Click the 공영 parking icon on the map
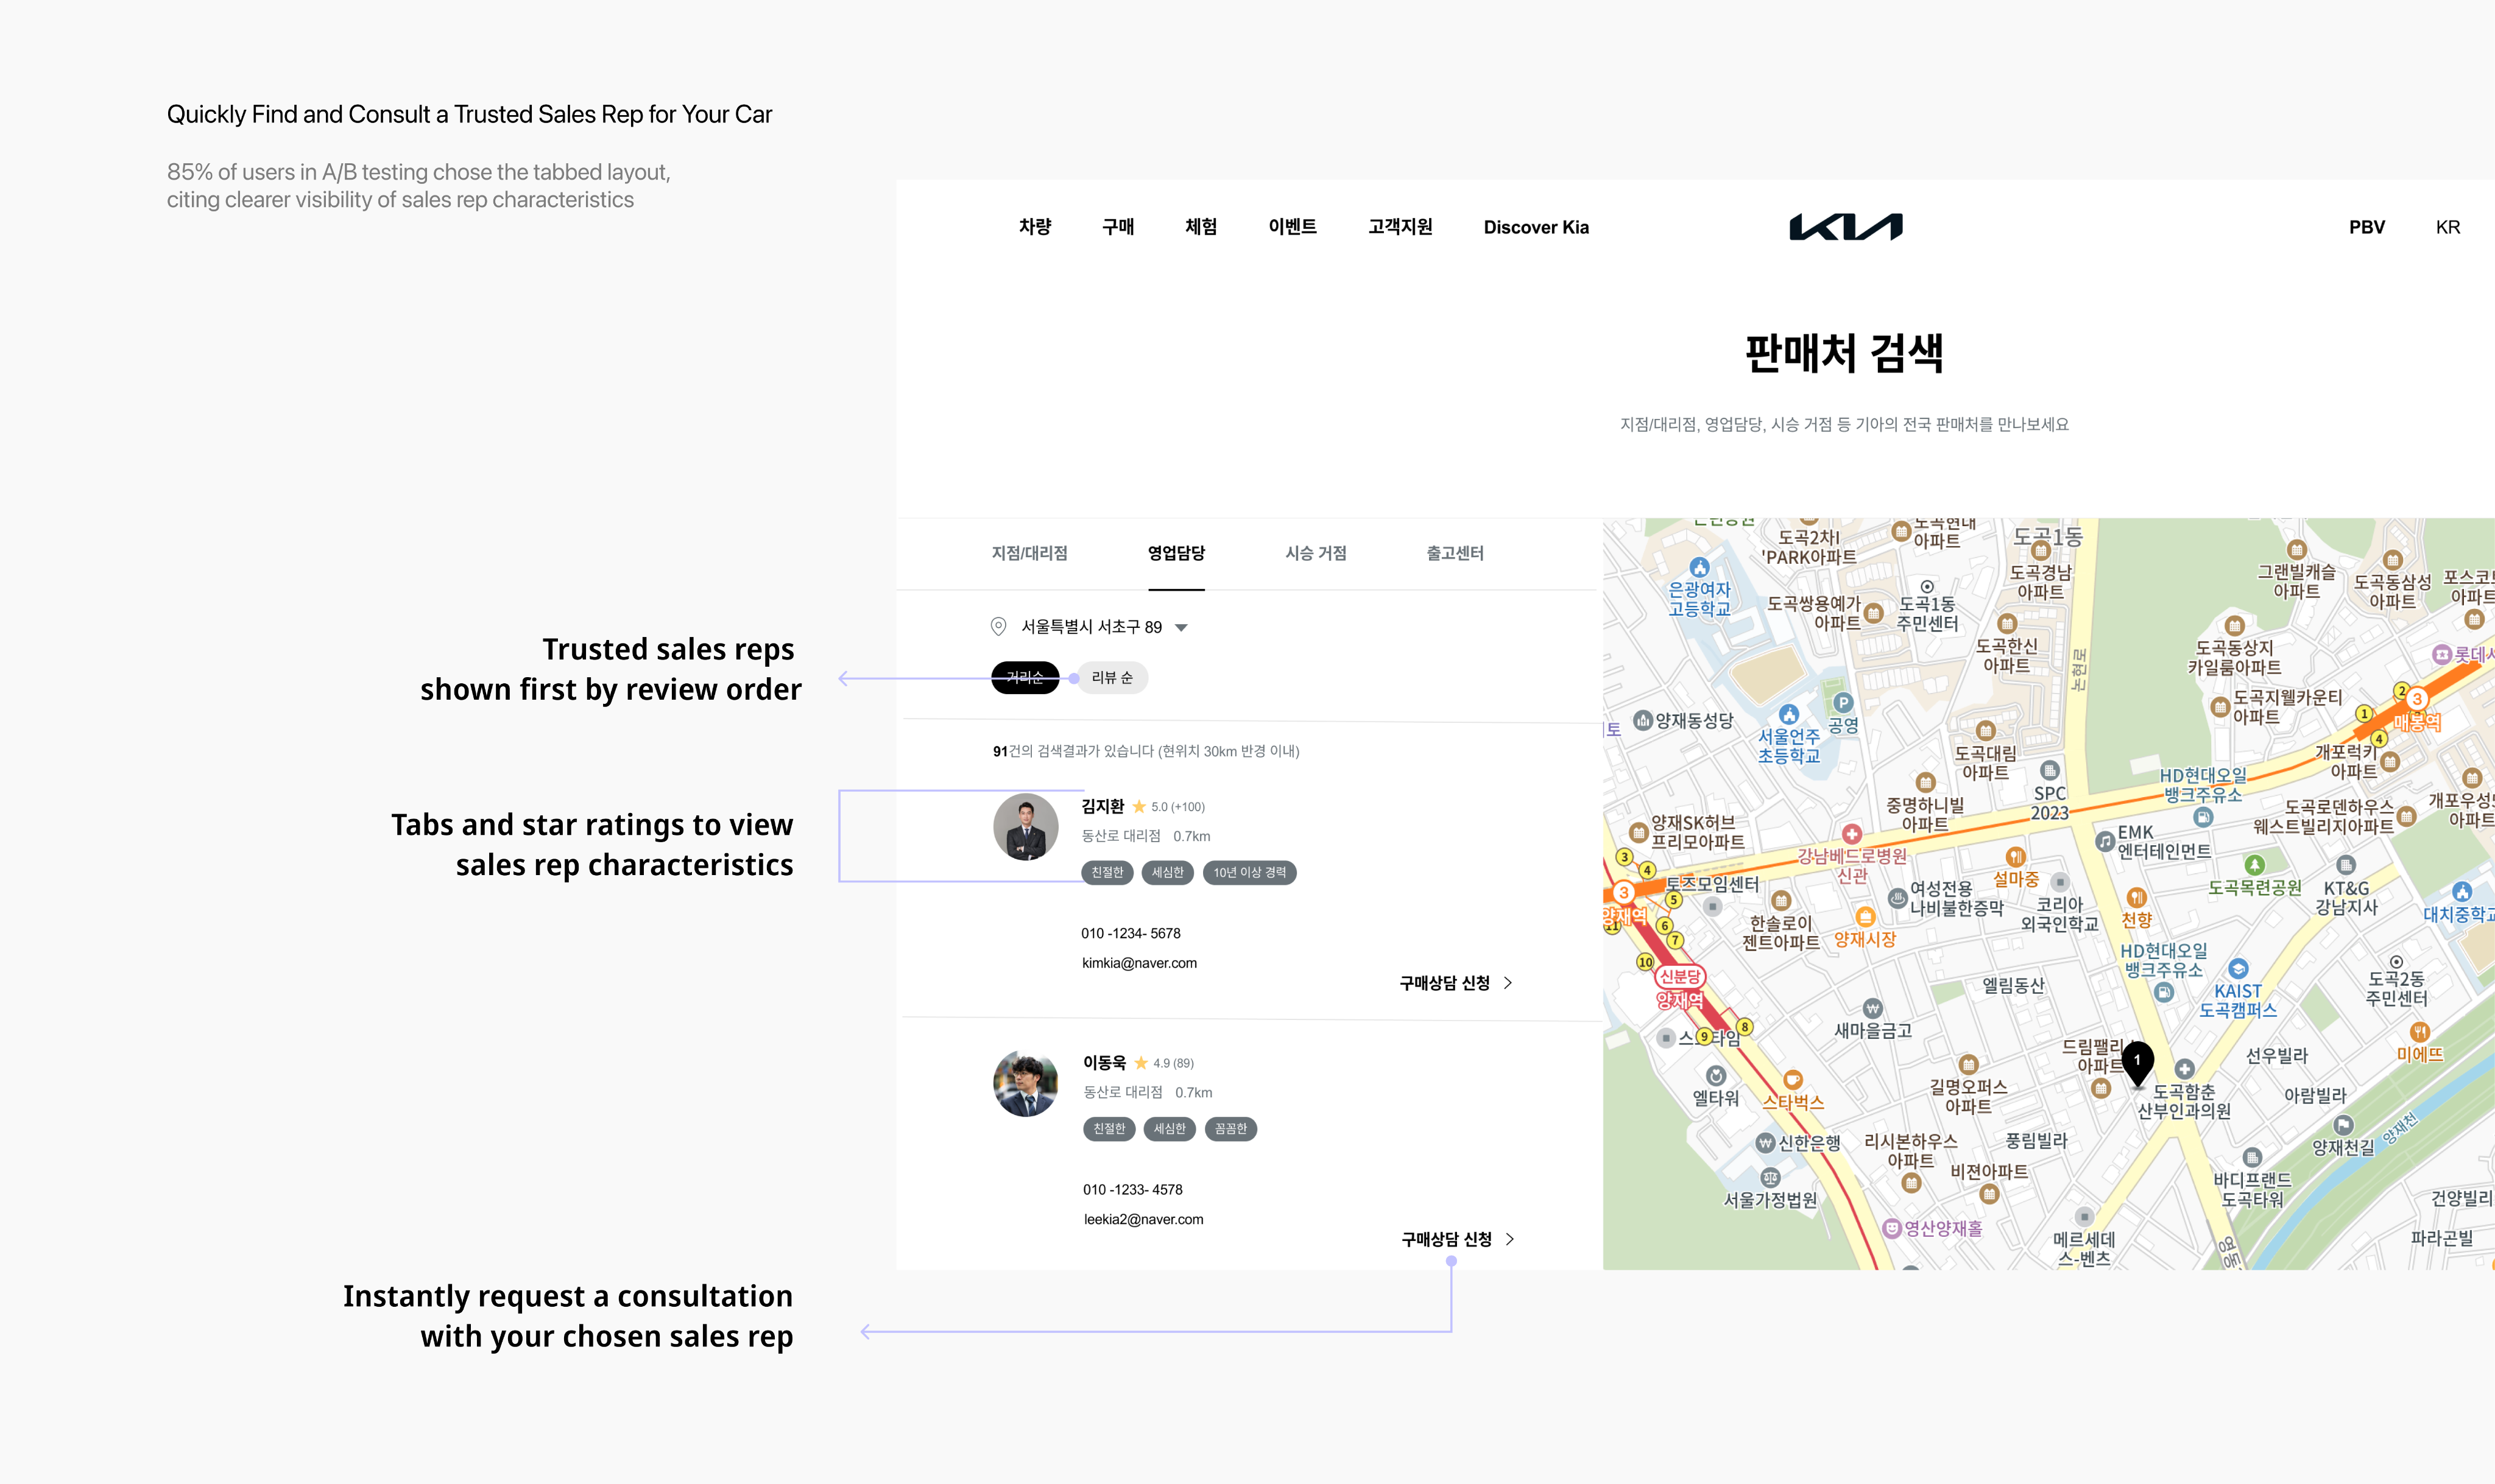Viewport: 2495px width, 1484px height. click(x=1843, y=703)
